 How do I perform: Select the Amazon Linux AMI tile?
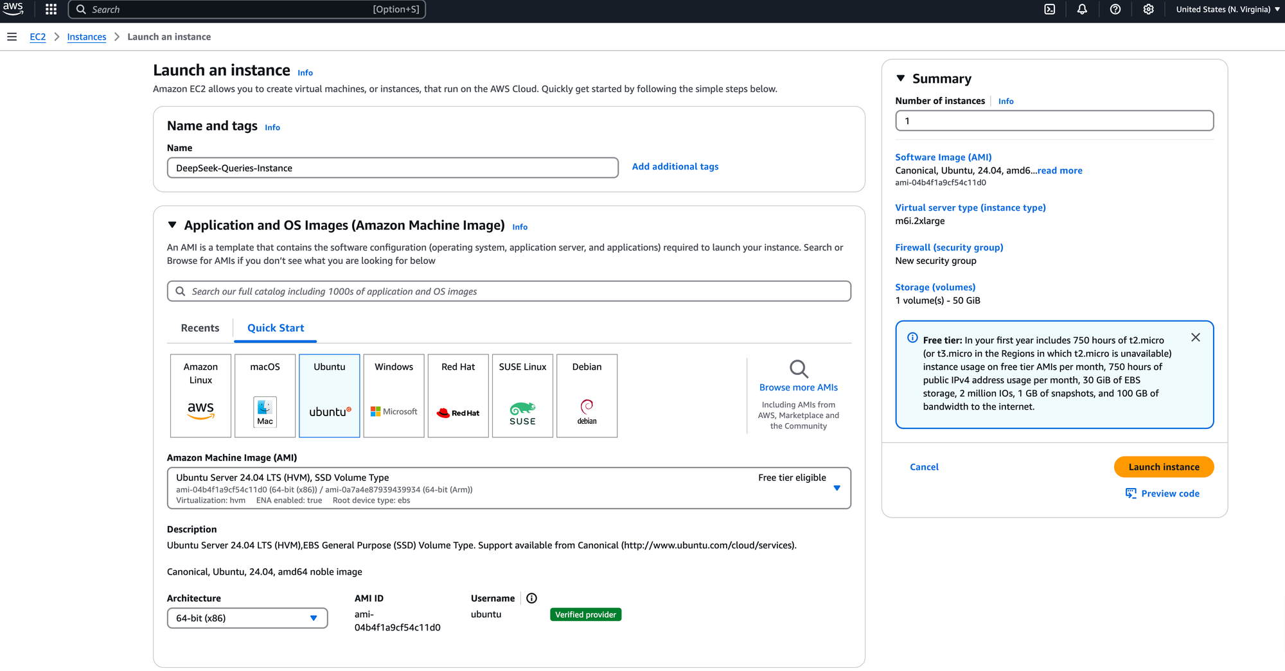pos(200,396)
